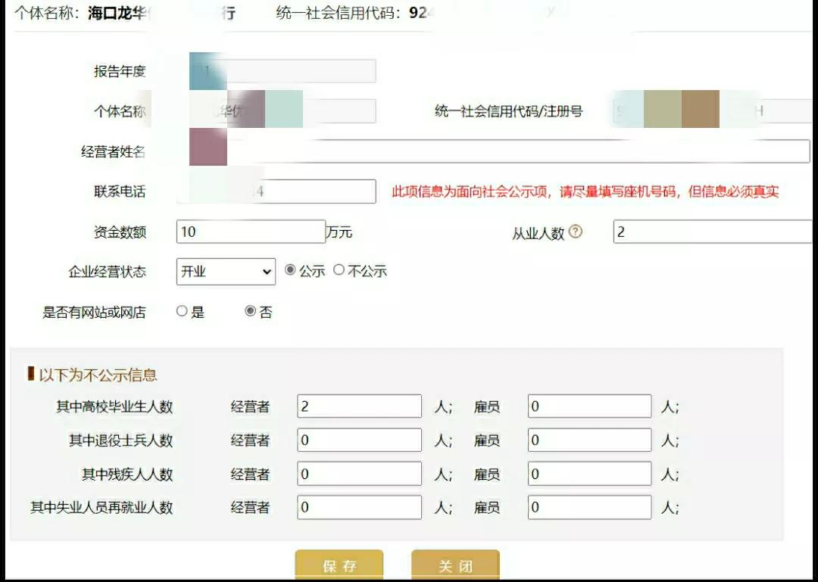This screenshot has height=582, width=818.
Task: Choose 否 for 是否有网站或网店
Action: [x=251, y=311]
